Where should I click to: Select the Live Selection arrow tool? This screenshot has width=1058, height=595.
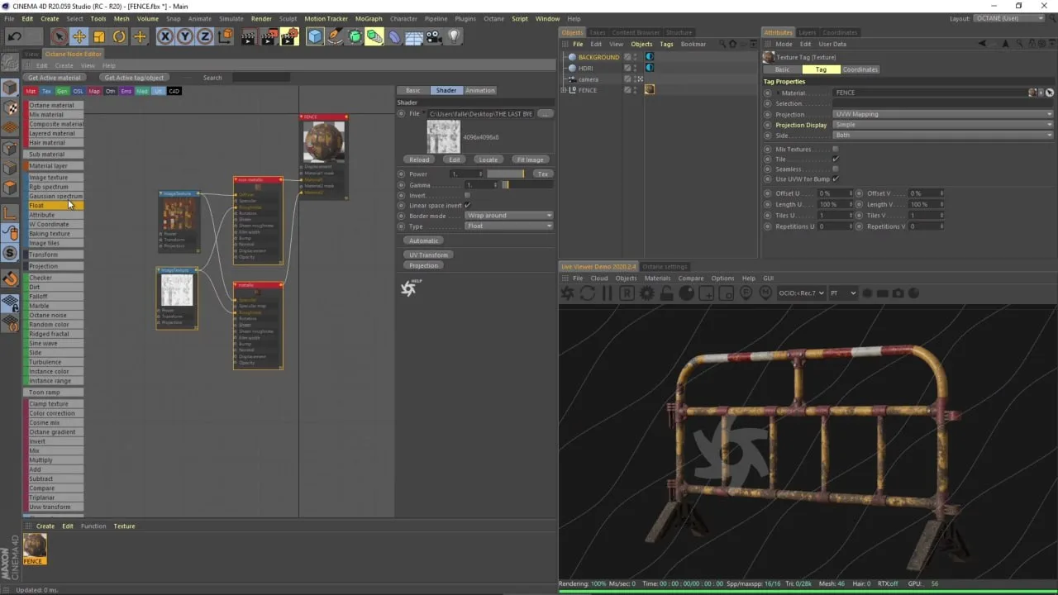59,36
